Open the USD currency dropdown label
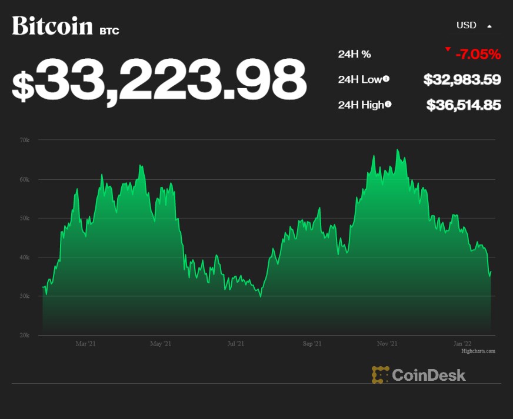This screenshot has height=419, width=513. click(466, 25)
